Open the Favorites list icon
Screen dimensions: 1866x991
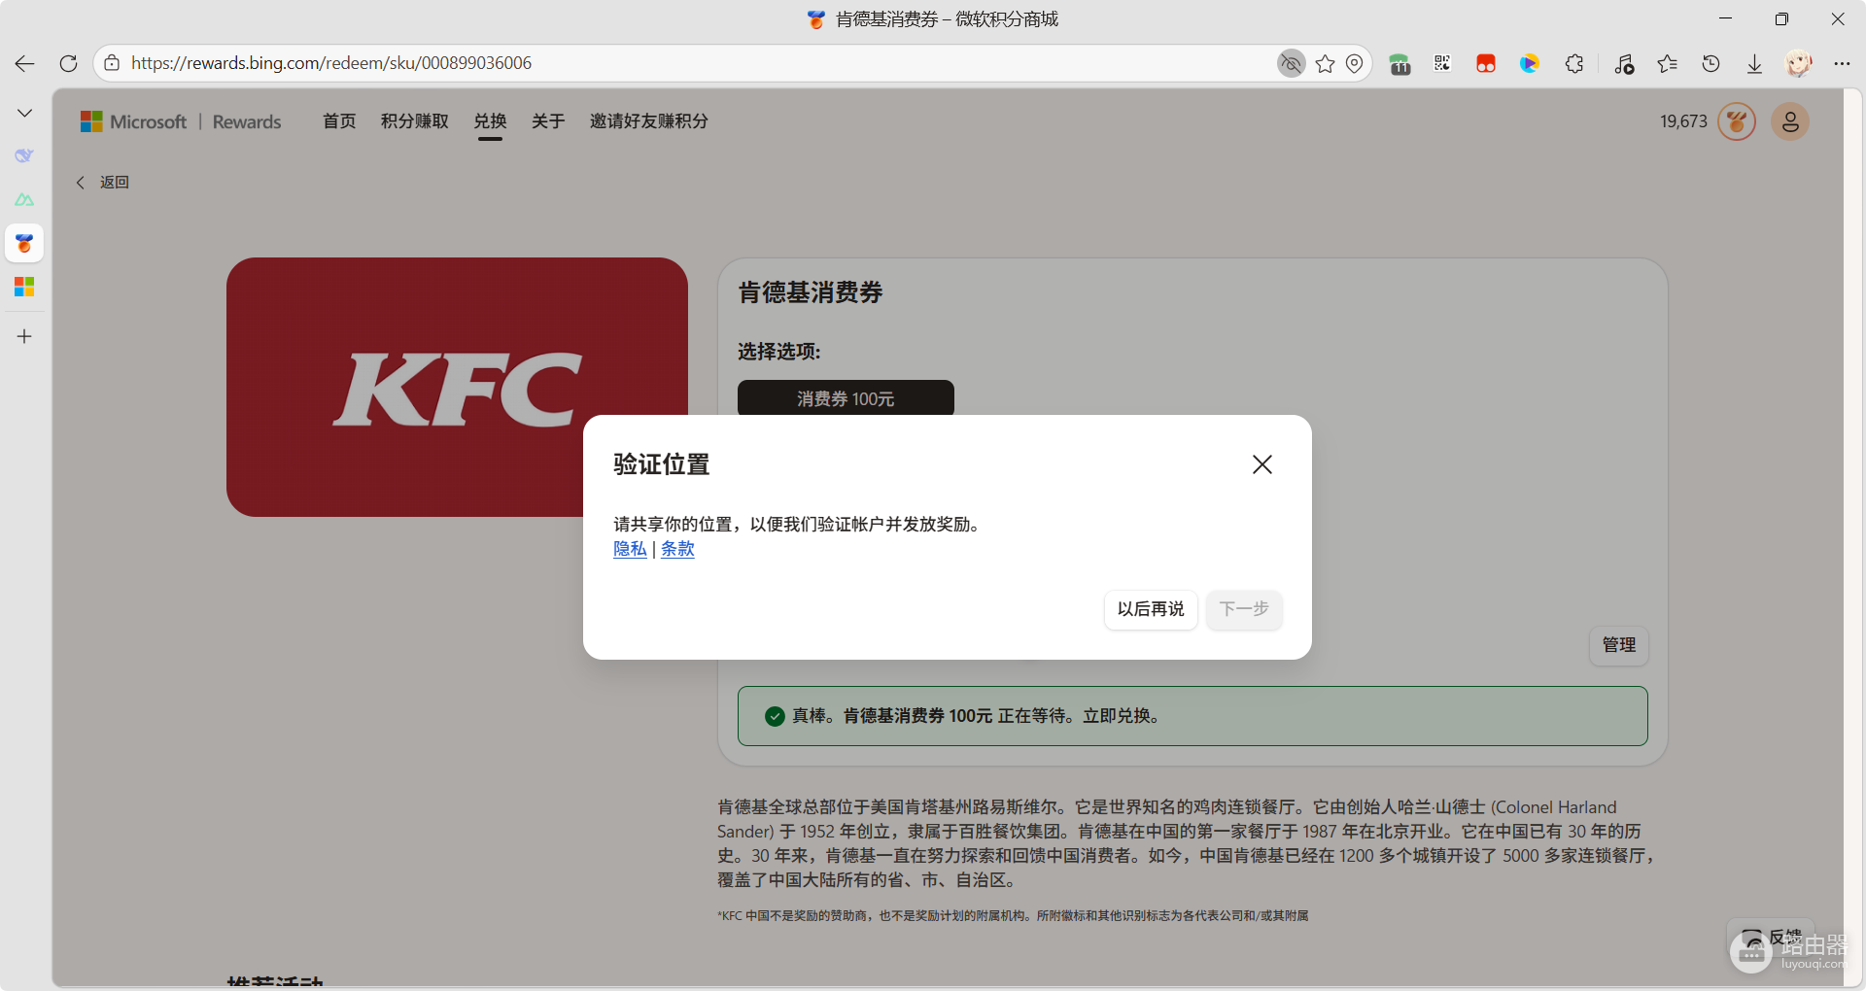click(x=1668, y=63)
